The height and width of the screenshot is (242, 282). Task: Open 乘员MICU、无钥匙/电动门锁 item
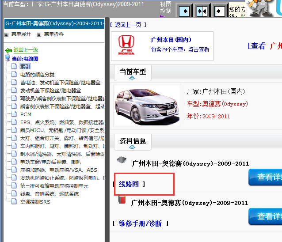coord(62,130)
